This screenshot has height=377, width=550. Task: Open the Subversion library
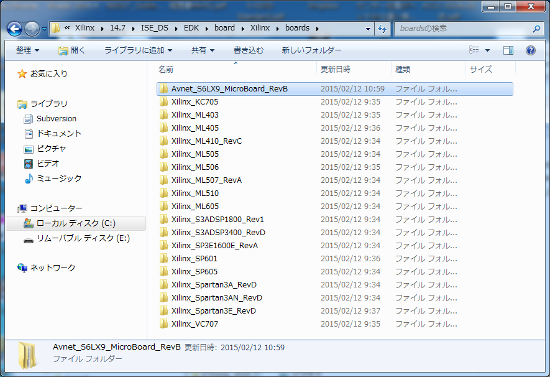click(x=57, y=119)
